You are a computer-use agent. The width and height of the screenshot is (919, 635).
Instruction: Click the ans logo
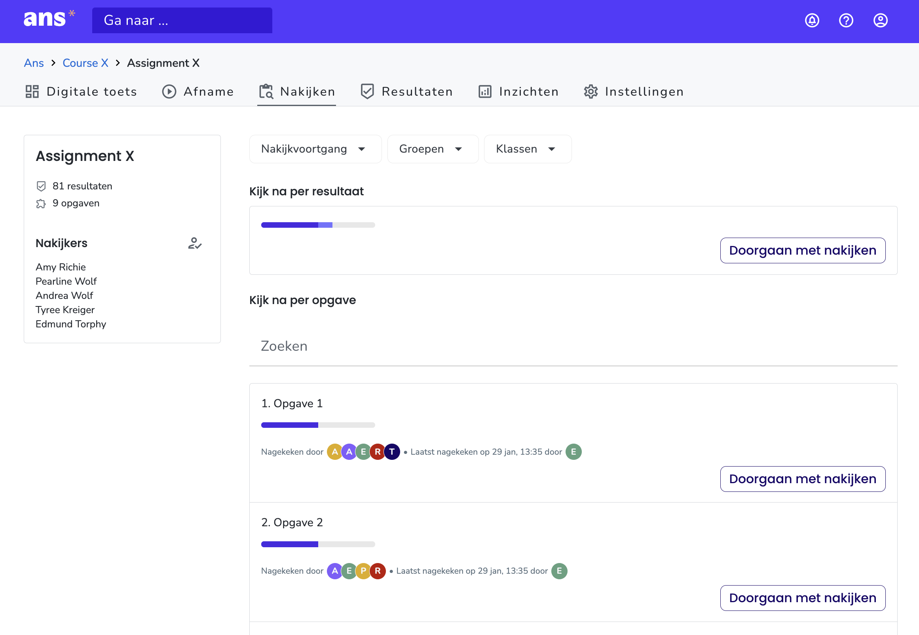click(49, 18)
